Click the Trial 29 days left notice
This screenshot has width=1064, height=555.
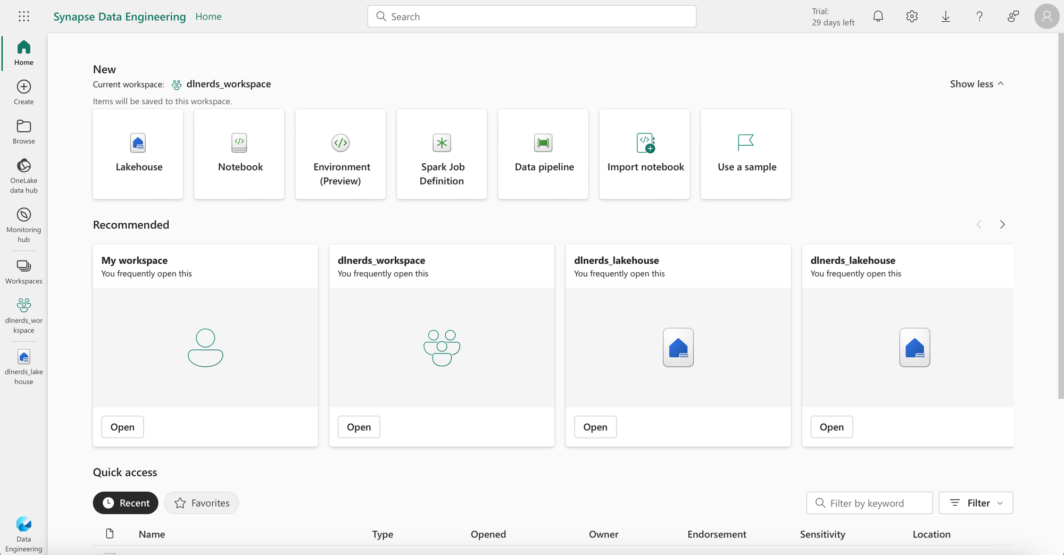pyautogui.click(x=833, y=16)
